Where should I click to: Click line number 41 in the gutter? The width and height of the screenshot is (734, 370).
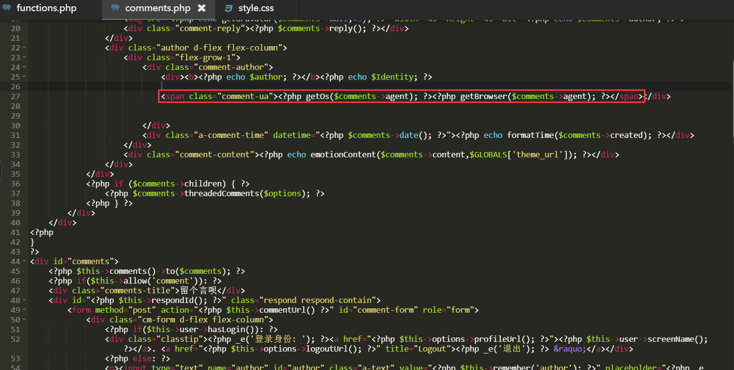tap(15, 232)
